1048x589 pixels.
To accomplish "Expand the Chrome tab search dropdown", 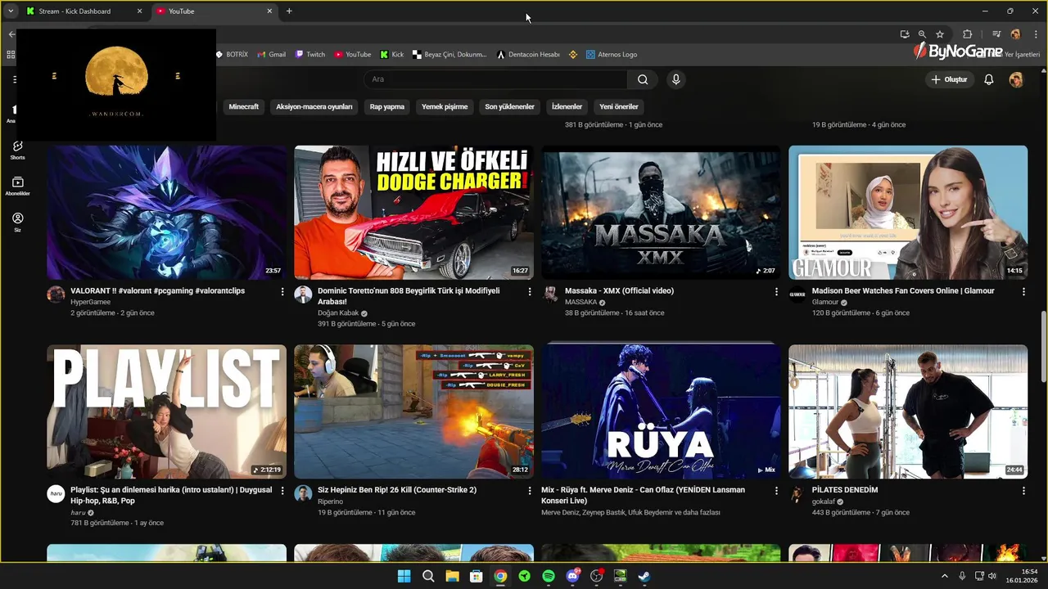I will [11, 11].
